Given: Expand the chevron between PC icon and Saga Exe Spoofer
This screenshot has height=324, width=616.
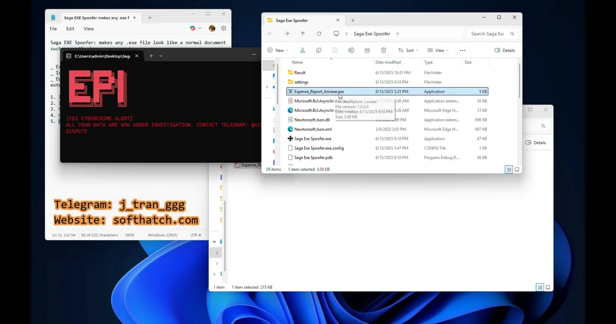Looking at the screenshot, I should (x=346, y=34).
